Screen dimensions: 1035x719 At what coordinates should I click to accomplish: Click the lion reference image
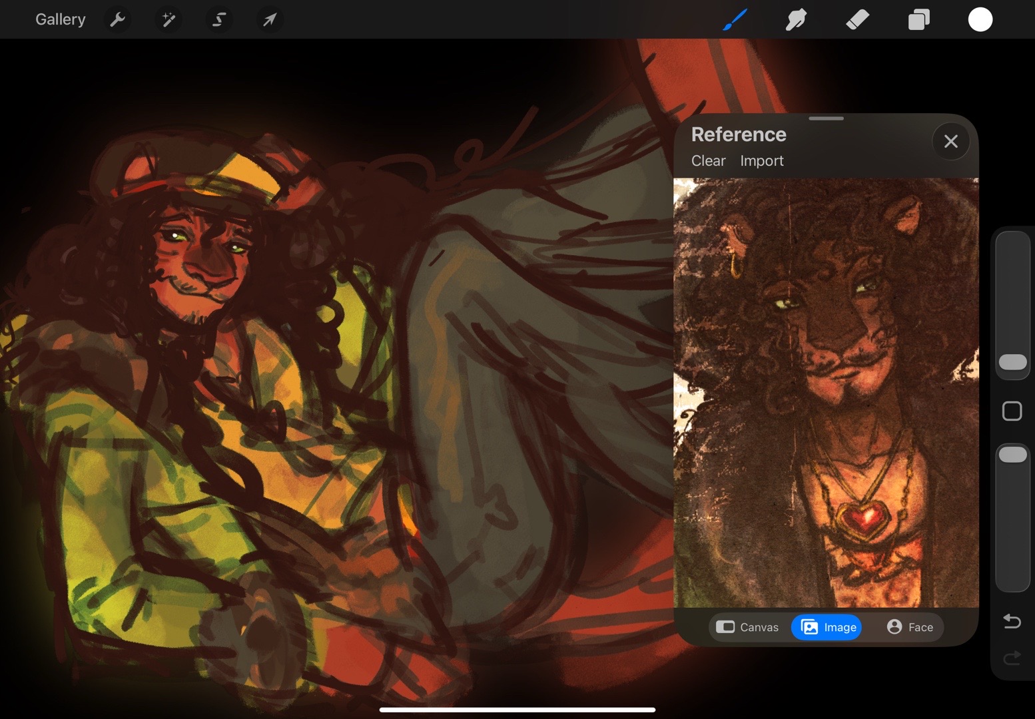[827, 393]
